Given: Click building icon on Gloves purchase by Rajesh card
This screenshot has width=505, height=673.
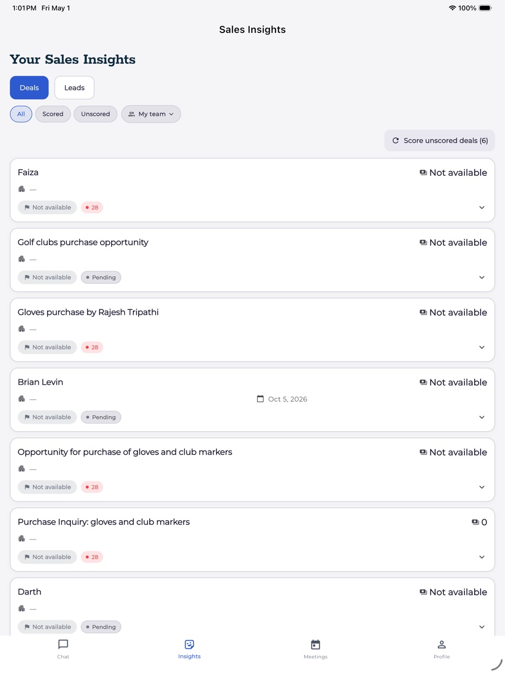Looking at the screenshot, I should pos(21,329).
